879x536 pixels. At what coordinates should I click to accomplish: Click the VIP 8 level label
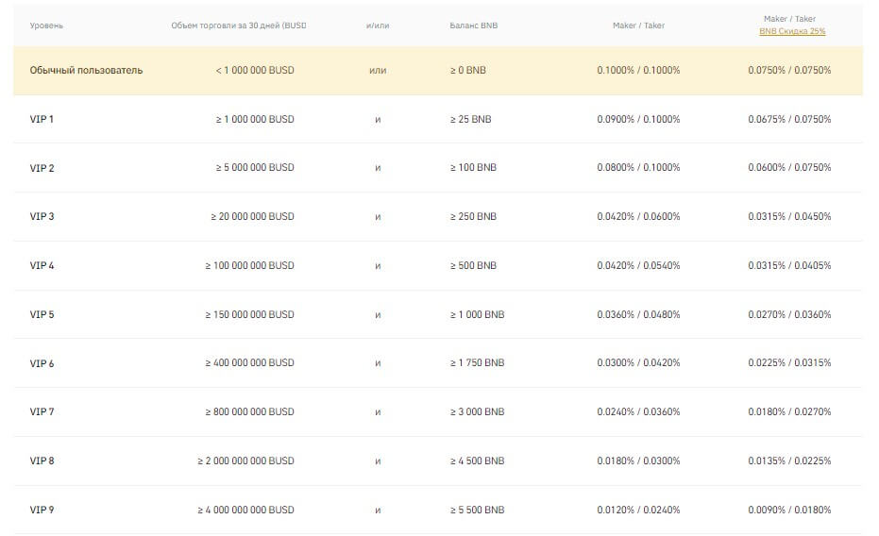42,461
